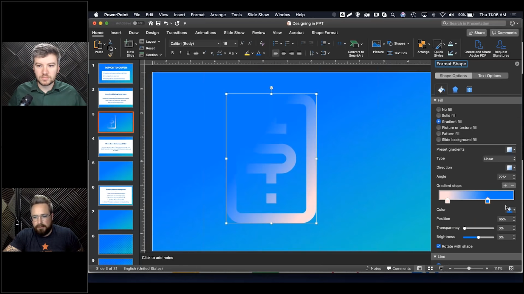Select the Solid fill radio button
The image size is (524, 294).
(x=439, y=116)
